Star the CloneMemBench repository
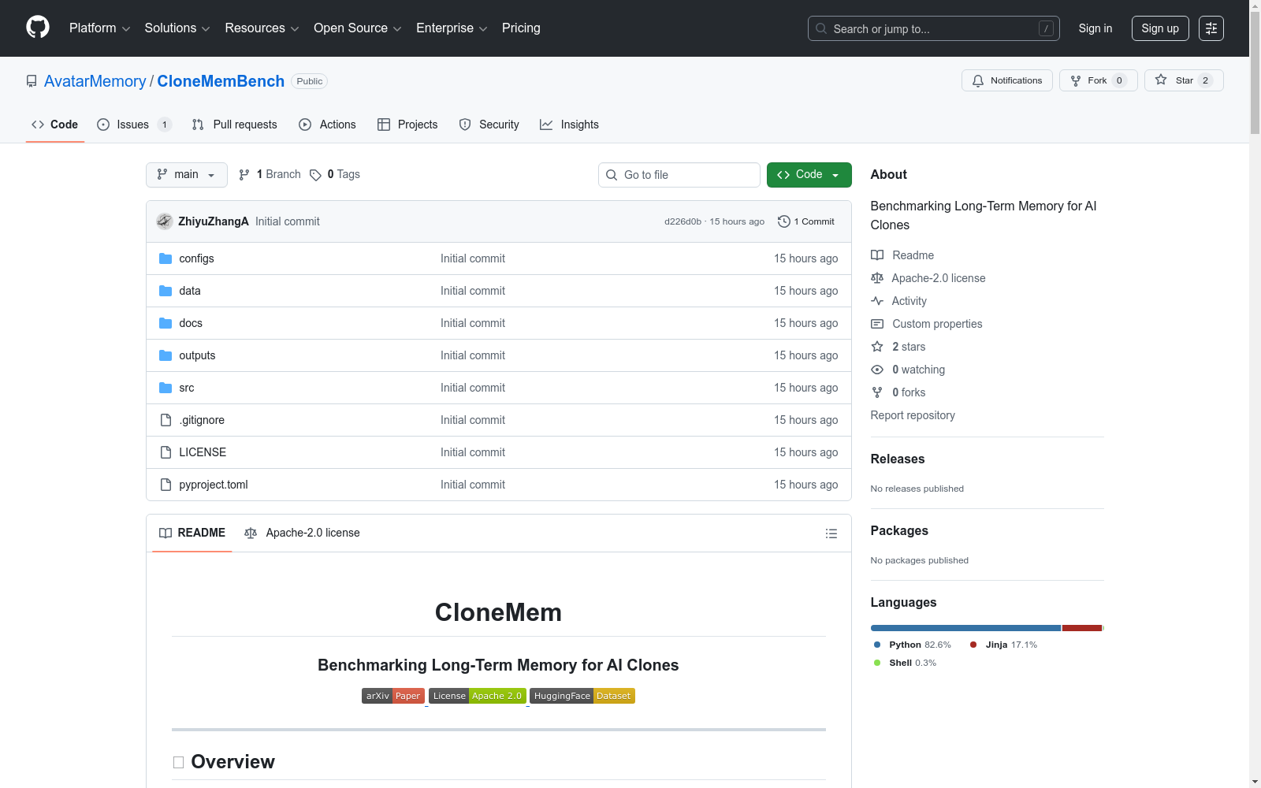1261x788 pixels. 1184,80
